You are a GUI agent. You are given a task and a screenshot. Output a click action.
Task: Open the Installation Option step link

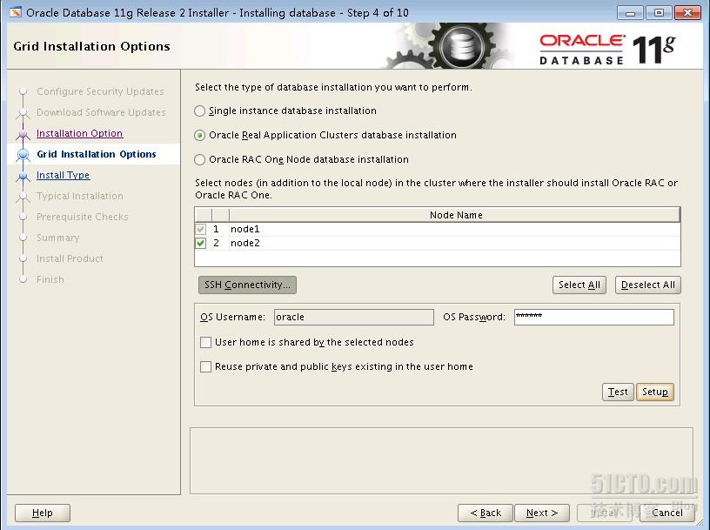pyautogui.click(x=80, y=133)
